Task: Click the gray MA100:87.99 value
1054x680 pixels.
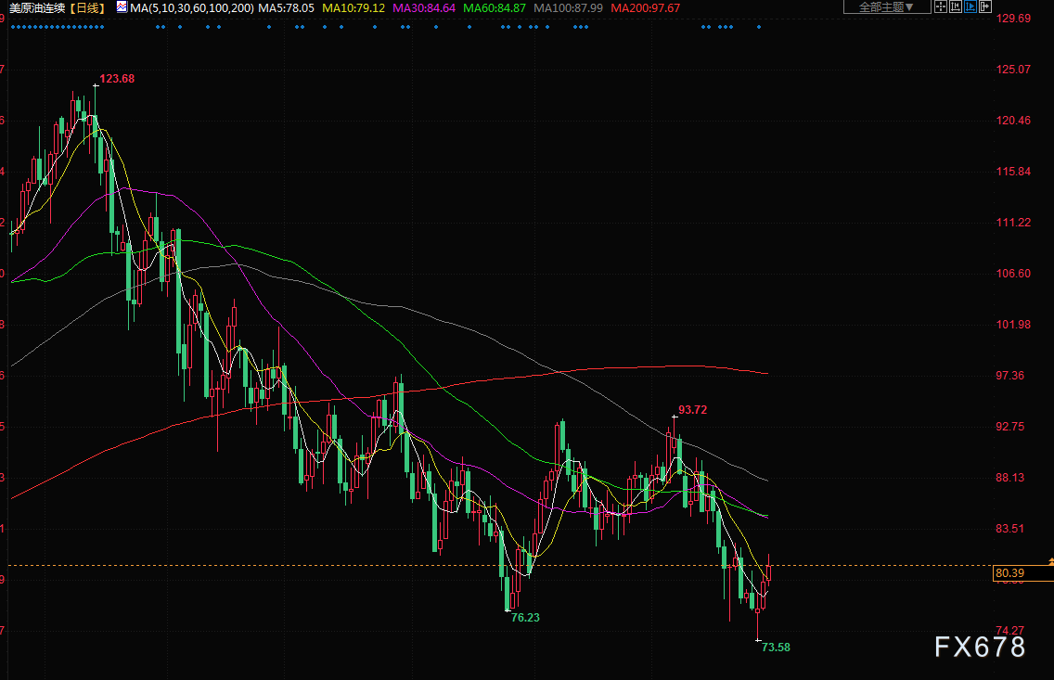Action: [x=568, y=8]
